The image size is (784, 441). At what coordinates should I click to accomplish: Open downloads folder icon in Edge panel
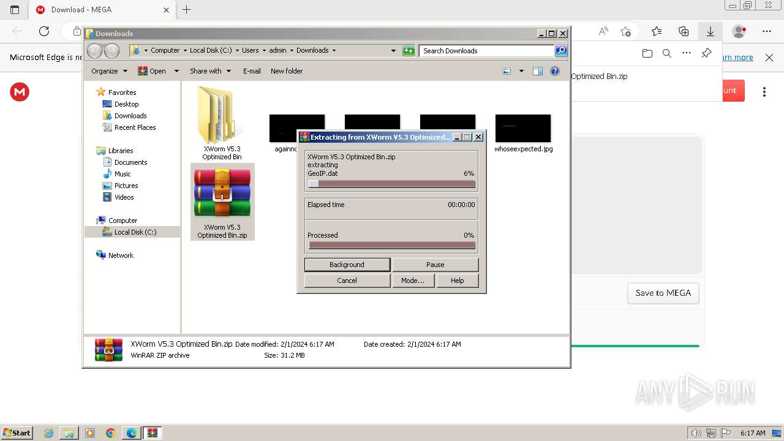(647, 53)
